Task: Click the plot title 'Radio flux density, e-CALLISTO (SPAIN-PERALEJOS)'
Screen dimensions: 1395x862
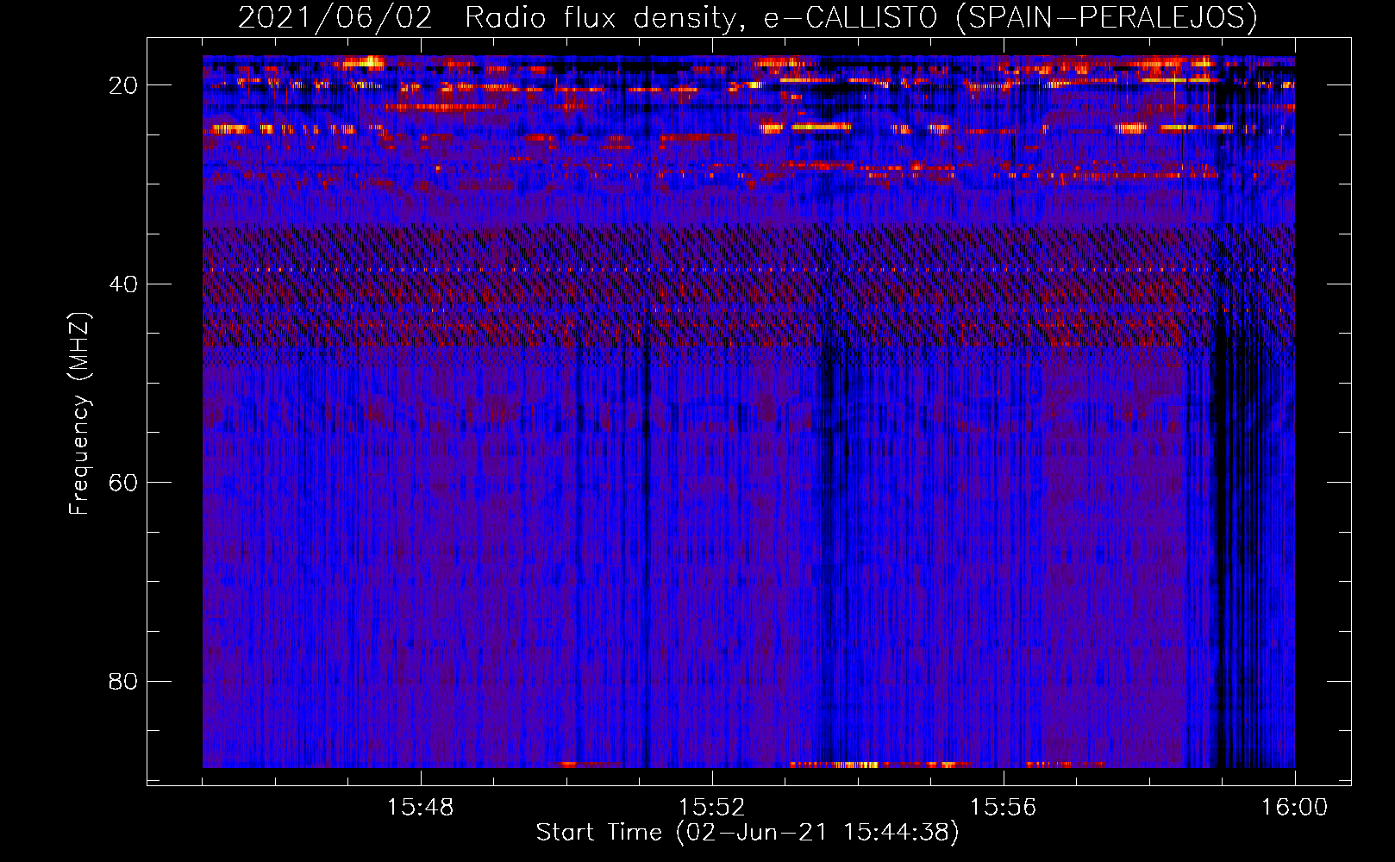Action: tap(861, 18)
